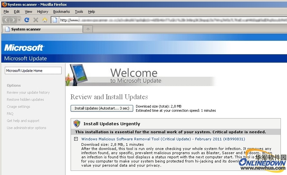
Task: Click the Firefox forward arrow button
Action: coord(13,20)
